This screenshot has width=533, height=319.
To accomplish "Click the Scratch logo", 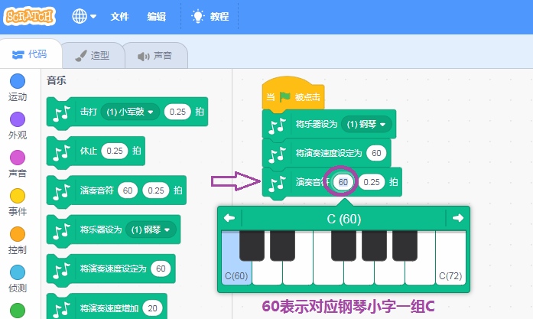I will (x=29, y=16).
